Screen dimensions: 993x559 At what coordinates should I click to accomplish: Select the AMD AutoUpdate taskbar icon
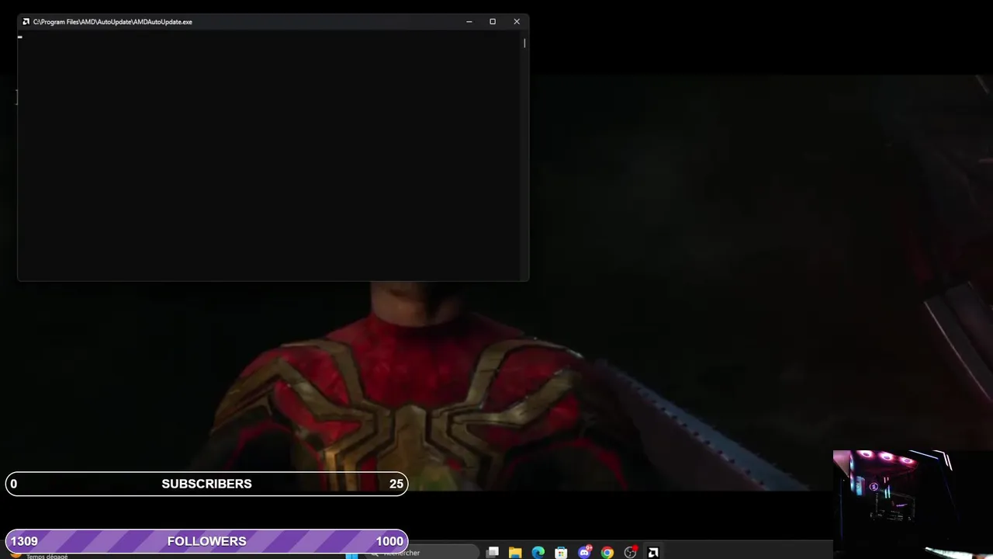pyautogui.click(x=653, y=553)
